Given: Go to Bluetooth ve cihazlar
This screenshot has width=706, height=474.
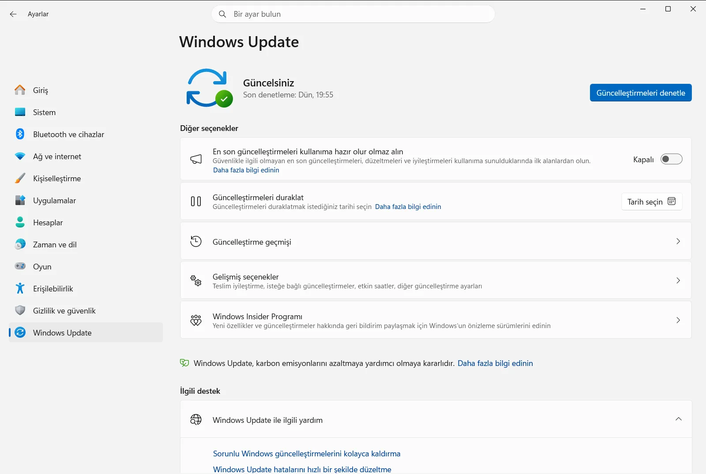Looking at the screenshot, I should tap(86, 134).
